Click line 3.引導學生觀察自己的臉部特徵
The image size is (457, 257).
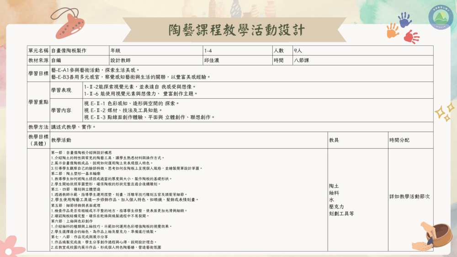127,168
